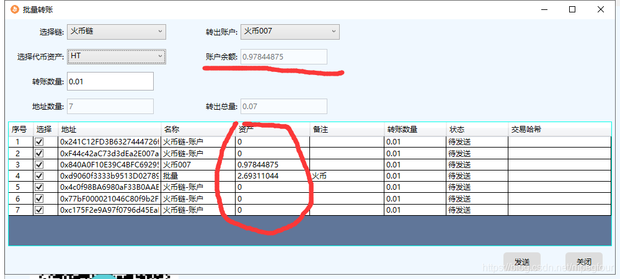Click the 名称 column header
The width and height of the screenshot is (620, 279).
click(198, 129)
